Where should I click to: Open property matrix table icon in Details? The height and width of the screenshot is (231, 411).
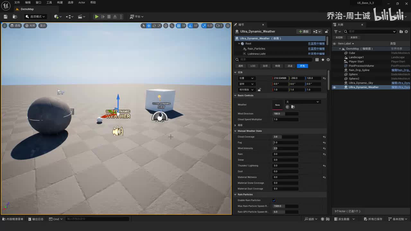click(317, 60)
